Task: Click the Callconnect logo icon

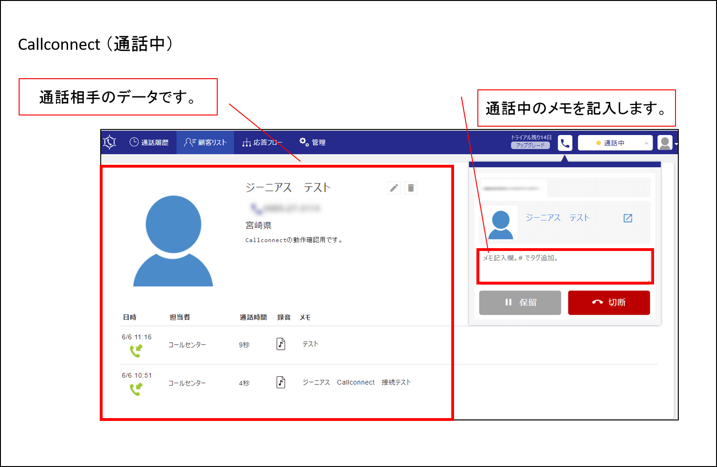Action: tap(110, 142)
